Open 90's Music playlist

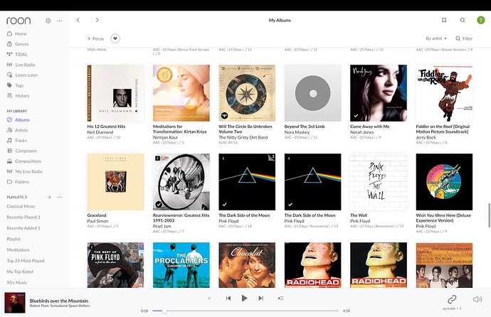[x=17, y=283]
